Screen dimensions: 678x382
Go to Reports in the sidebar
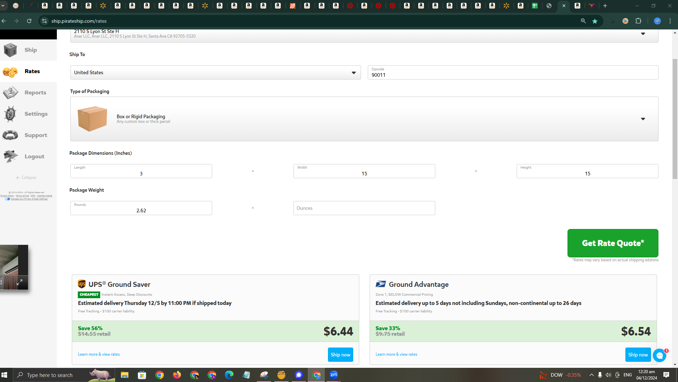pos(28,93)
